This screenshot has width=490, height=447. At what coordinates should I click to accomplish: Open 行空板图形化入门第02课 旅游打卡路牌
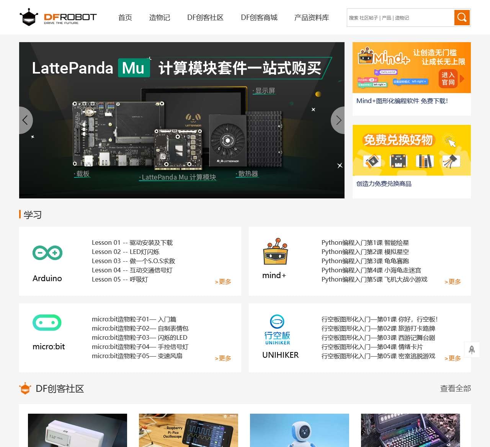coord(378,328)
